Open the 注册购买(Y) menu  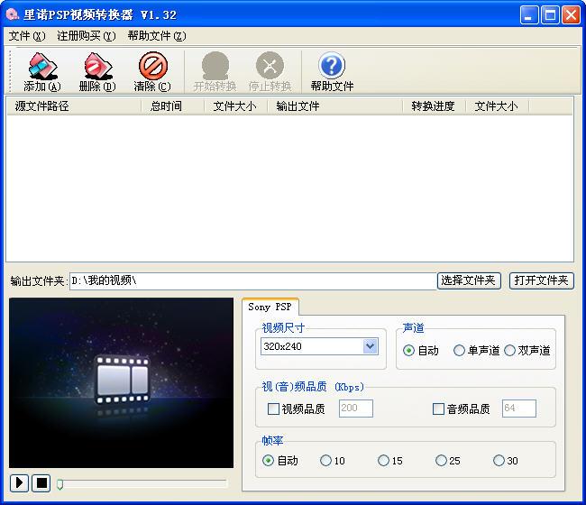click(x=87, y=36)
